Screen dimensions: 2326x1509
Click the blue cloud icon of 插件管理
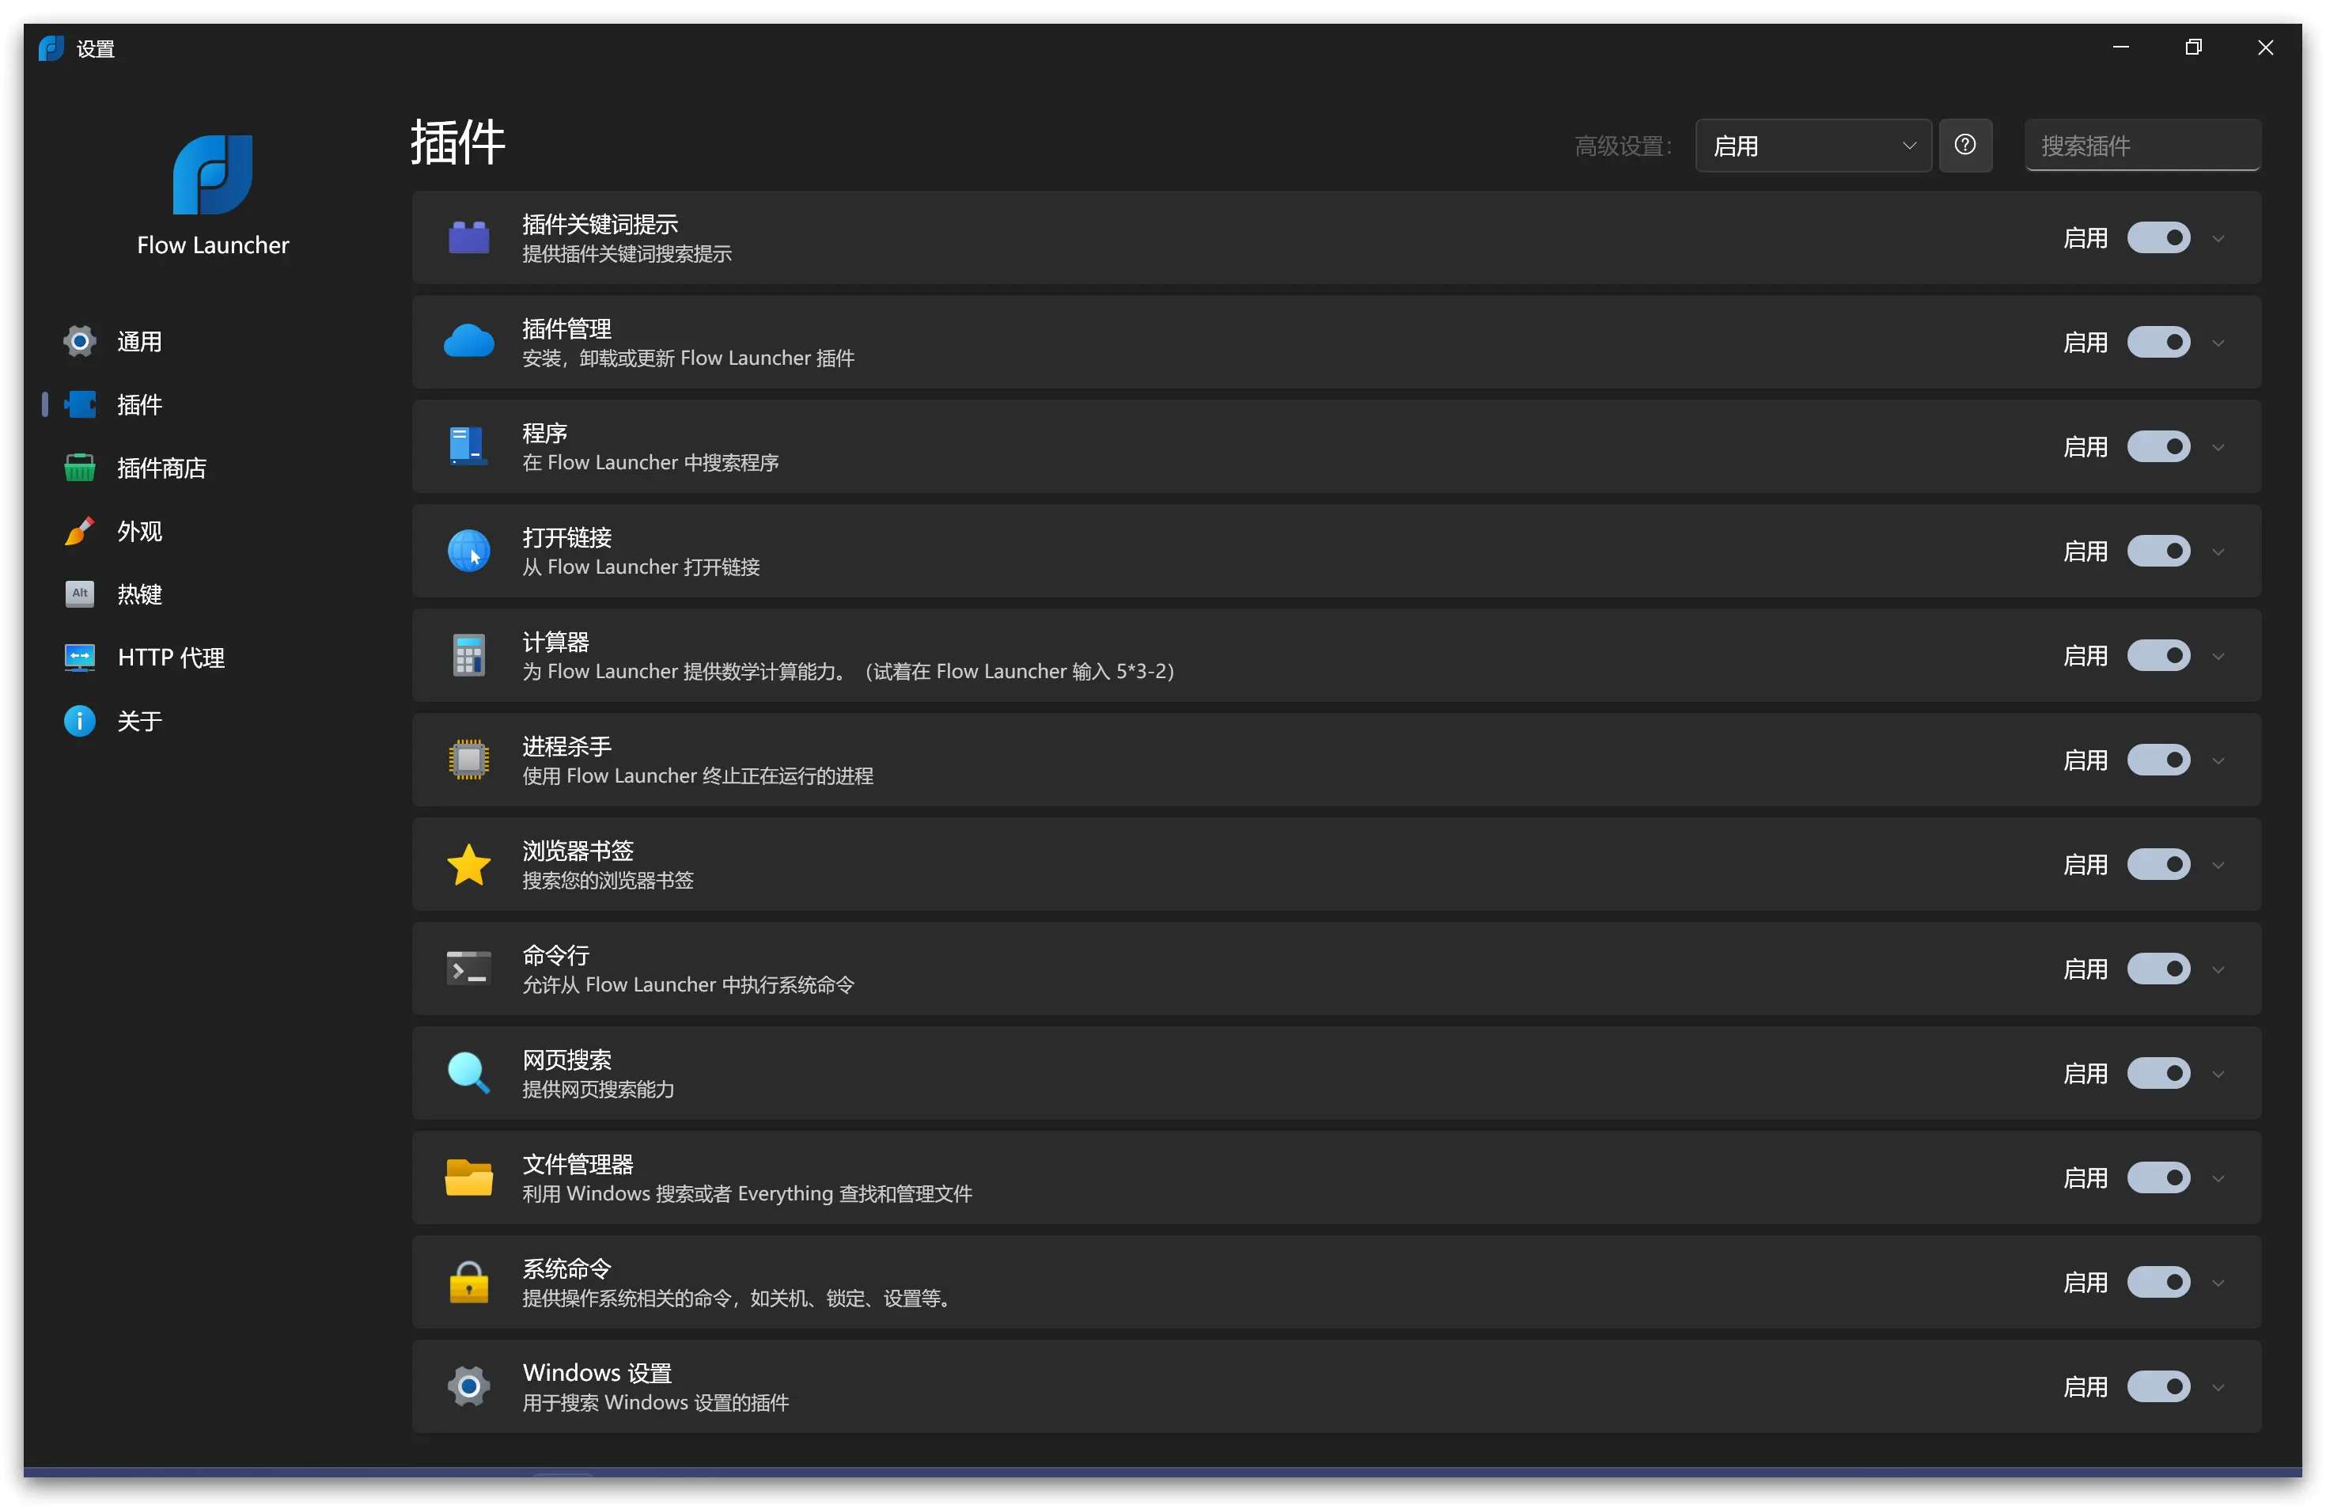pyautogui.click(x=468, y=342)
